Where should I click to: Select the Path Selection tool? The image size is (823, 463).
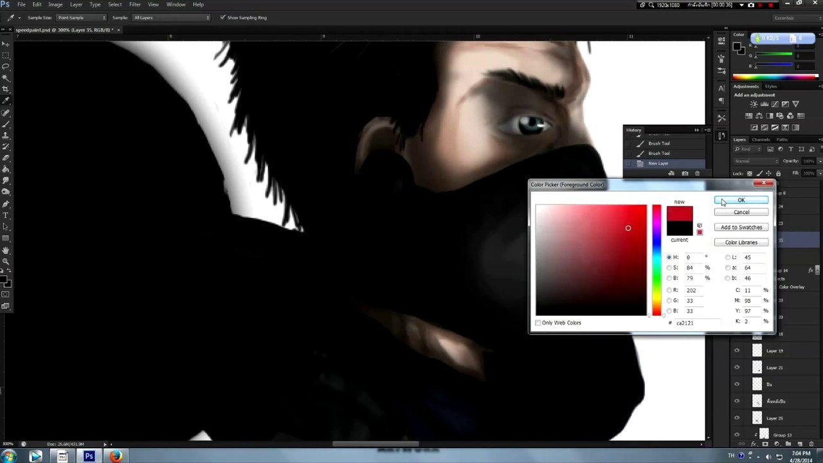[6, 227]
